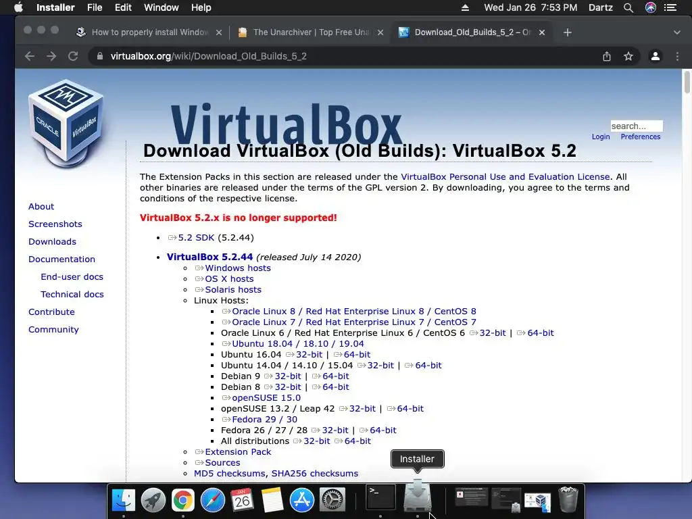692x519 pixels.
Task: Open SHA256 checksums link
Action: (x=315, y=474)
